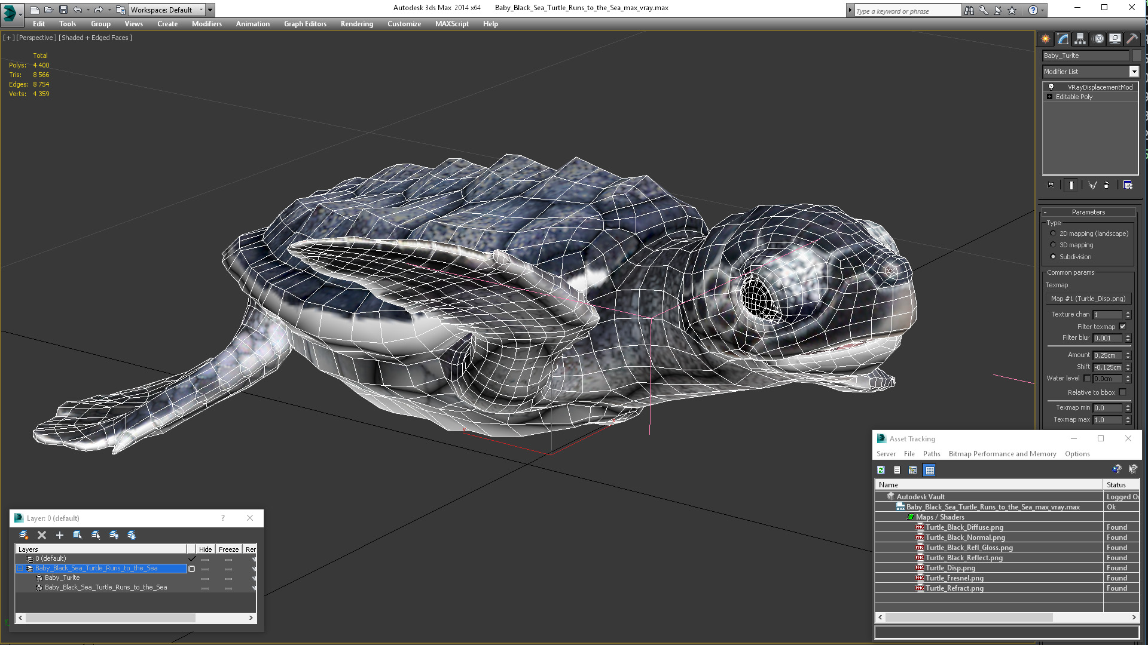Open the Motion command panel tab
The width and height of the screenshot is (1148, 645).
click(1098, 39)
